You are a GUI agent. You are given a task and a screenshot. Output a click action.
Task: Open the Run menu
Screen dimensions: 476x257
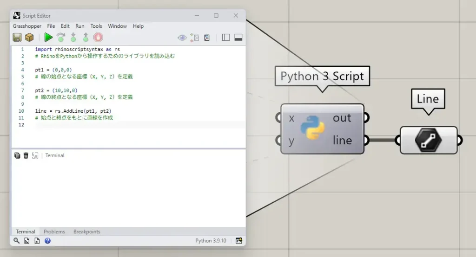pyautogui.click(x=80, y=26)
